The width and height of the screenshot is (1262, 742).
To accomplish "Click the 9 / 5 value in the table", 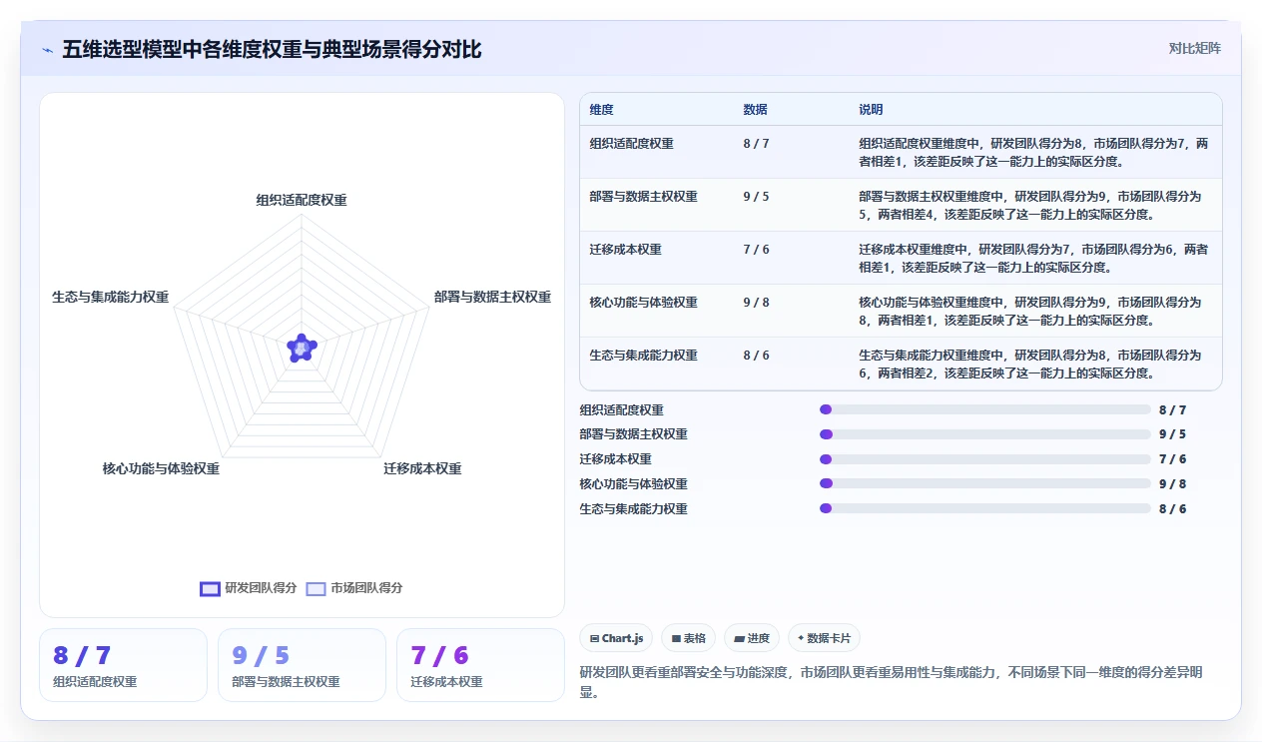I will [756, 197].
